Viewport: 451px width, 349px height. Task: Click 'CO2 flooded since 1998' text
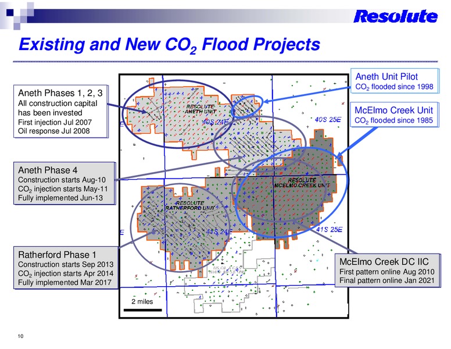tap(394, 87)
